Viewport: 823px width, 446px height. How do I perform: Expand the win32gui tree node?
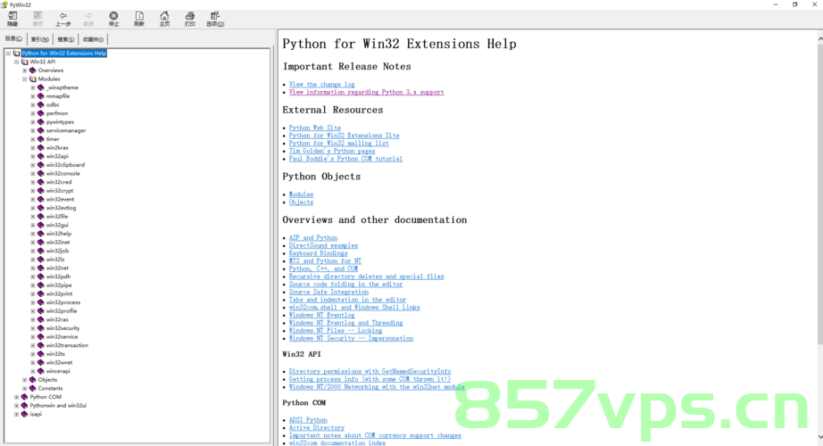32,225
